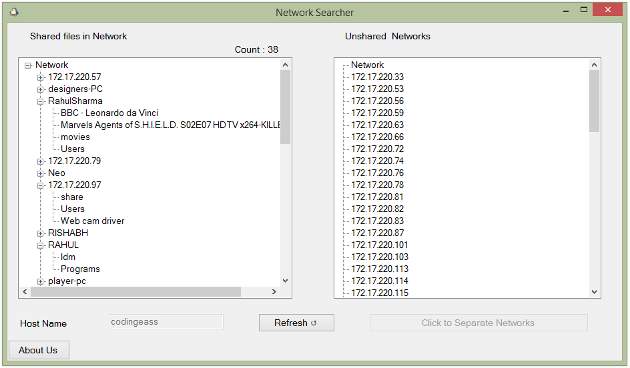Click the shared tree vertical scrollbar thumb

point(285,107)
